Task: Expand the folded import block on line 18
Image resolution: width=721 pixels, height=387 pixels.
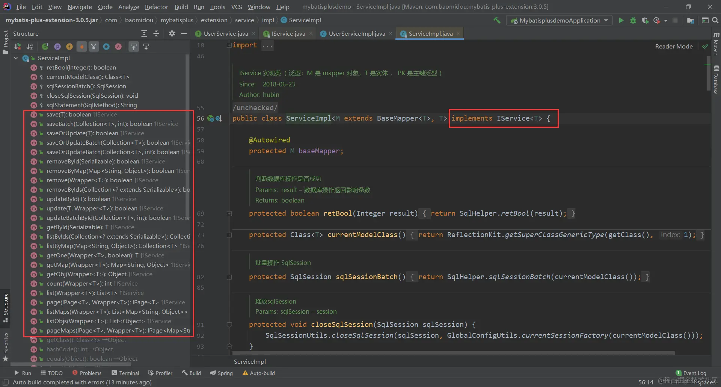Action: (229, 45)
